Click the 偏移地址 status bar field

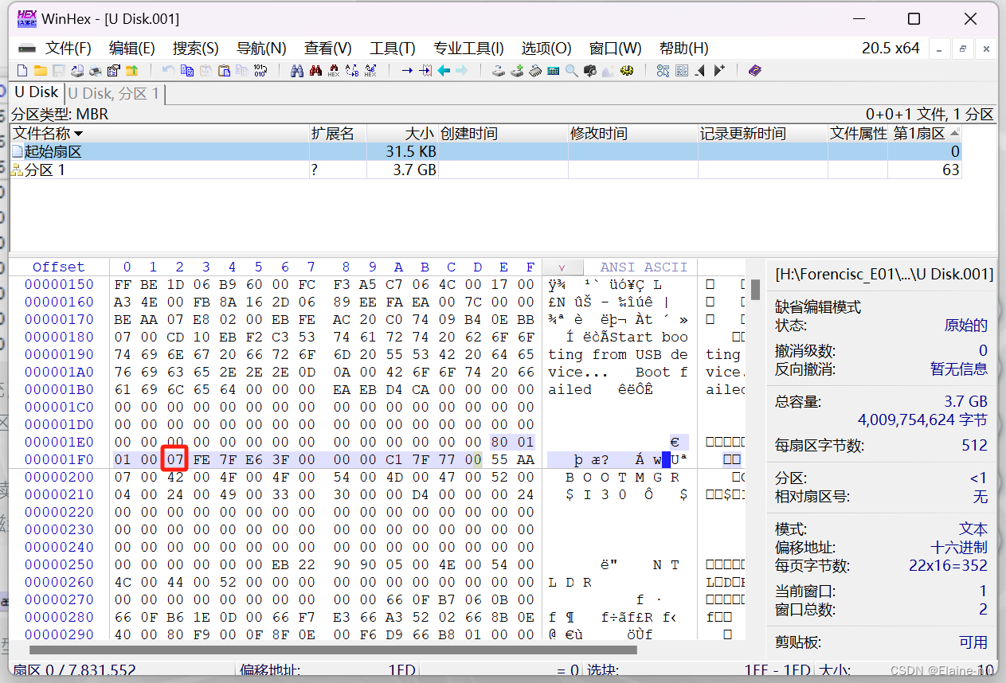point(327,670)
